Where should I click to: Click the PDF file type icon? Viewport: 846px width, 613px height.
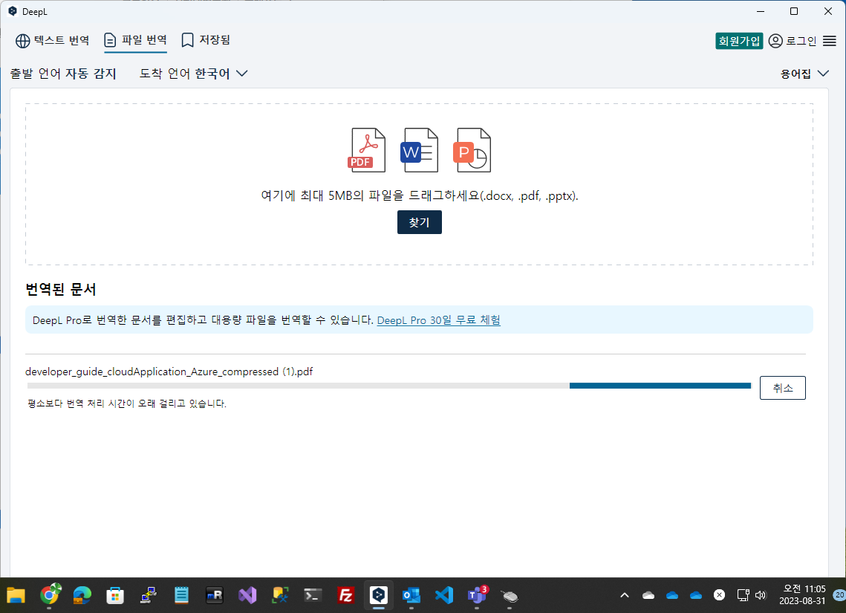tap(367, 150)
